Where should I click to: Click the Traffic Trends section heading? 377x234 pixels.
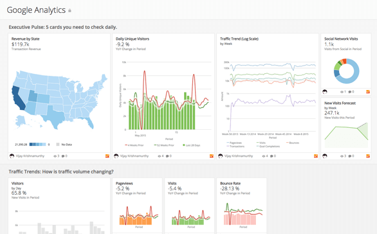click(x=61, y=172)
